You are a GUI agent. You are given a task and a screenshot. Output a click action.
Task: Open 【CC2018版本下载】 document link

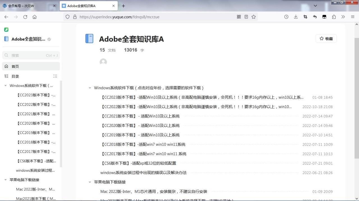143,145
